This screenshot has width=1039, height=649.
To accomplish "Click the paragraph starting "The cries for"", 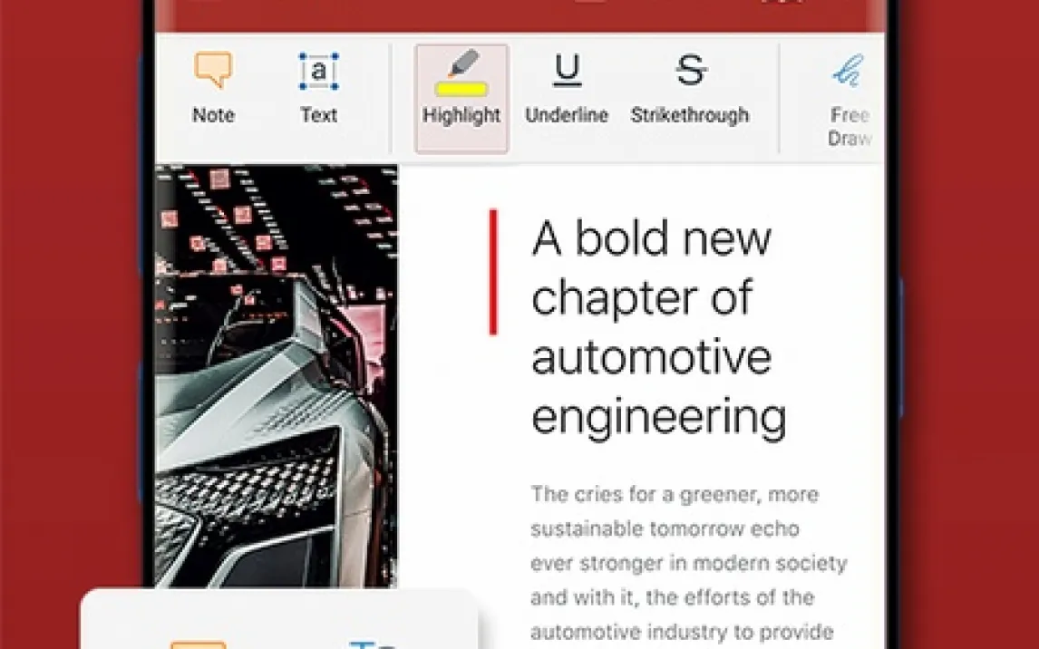I will 688,562.
